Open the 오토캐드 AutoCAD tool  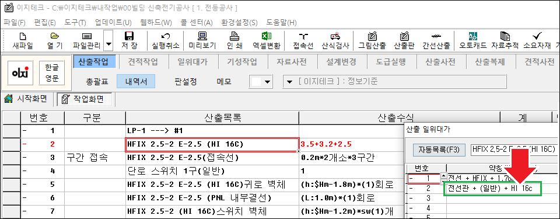click(x=473, y=41)
